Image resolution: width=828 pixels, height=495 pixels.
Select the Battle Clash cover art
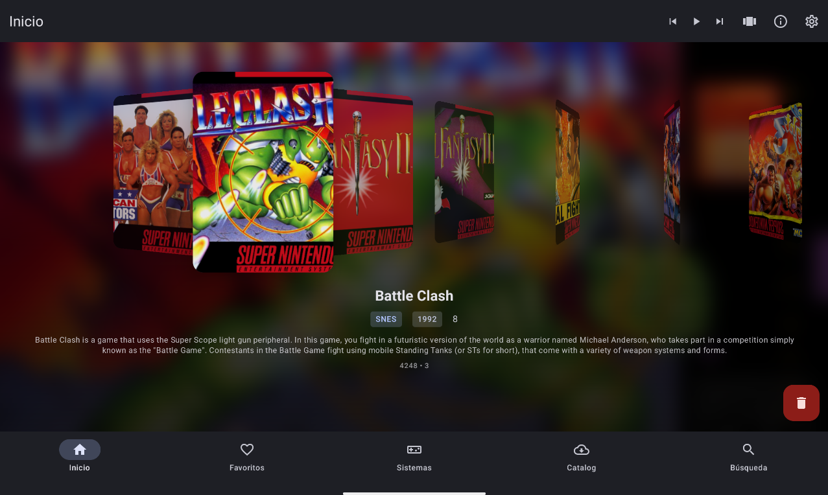point(263,172)
